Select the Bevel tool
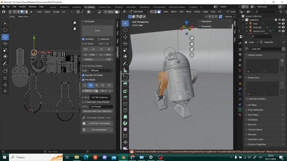Screen dimensions: 287x161 (126, 97)
